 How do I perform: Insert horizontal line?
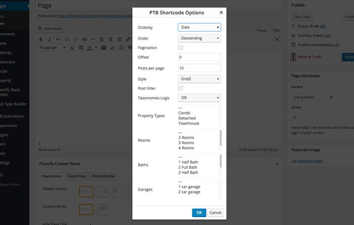[93, 39]
